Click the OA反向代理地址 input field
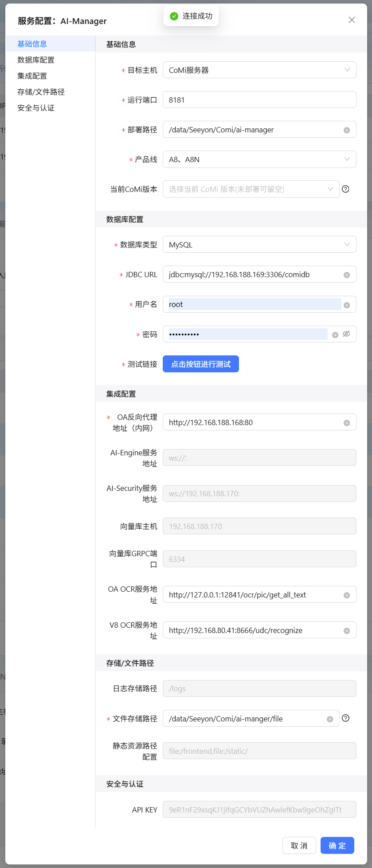 (259, 422)
